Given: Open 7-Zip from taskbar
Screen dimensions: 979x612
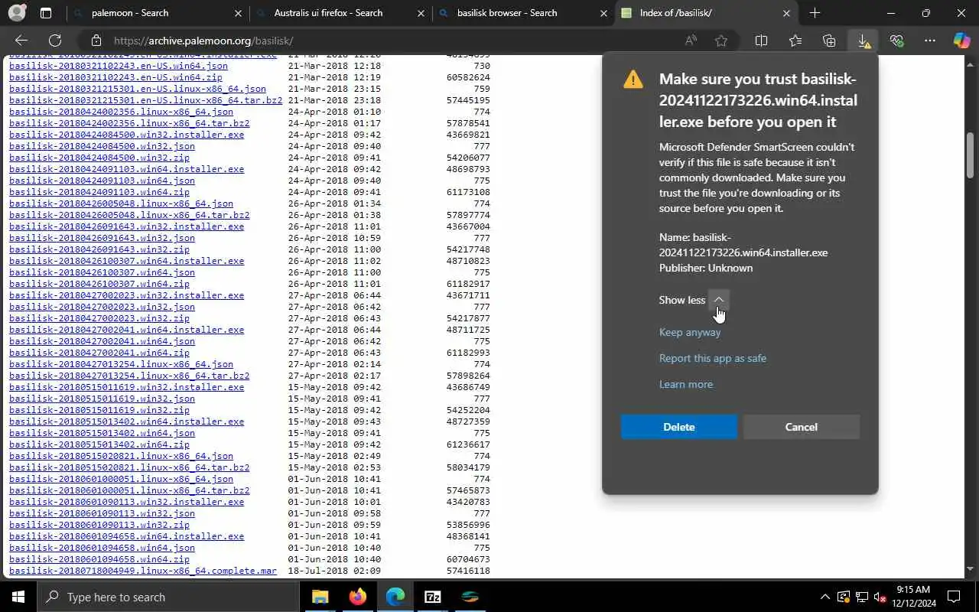Looking at the screenshot, I should (432, 597).
